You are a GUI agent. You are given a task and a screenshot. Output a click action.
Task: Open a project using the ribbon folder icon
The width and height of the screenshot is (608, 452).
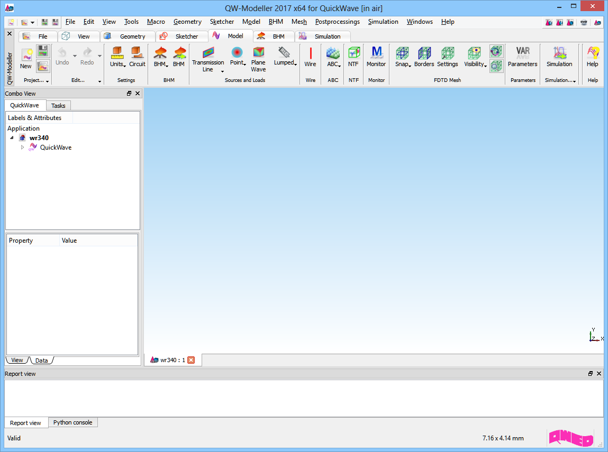(43, 66)
